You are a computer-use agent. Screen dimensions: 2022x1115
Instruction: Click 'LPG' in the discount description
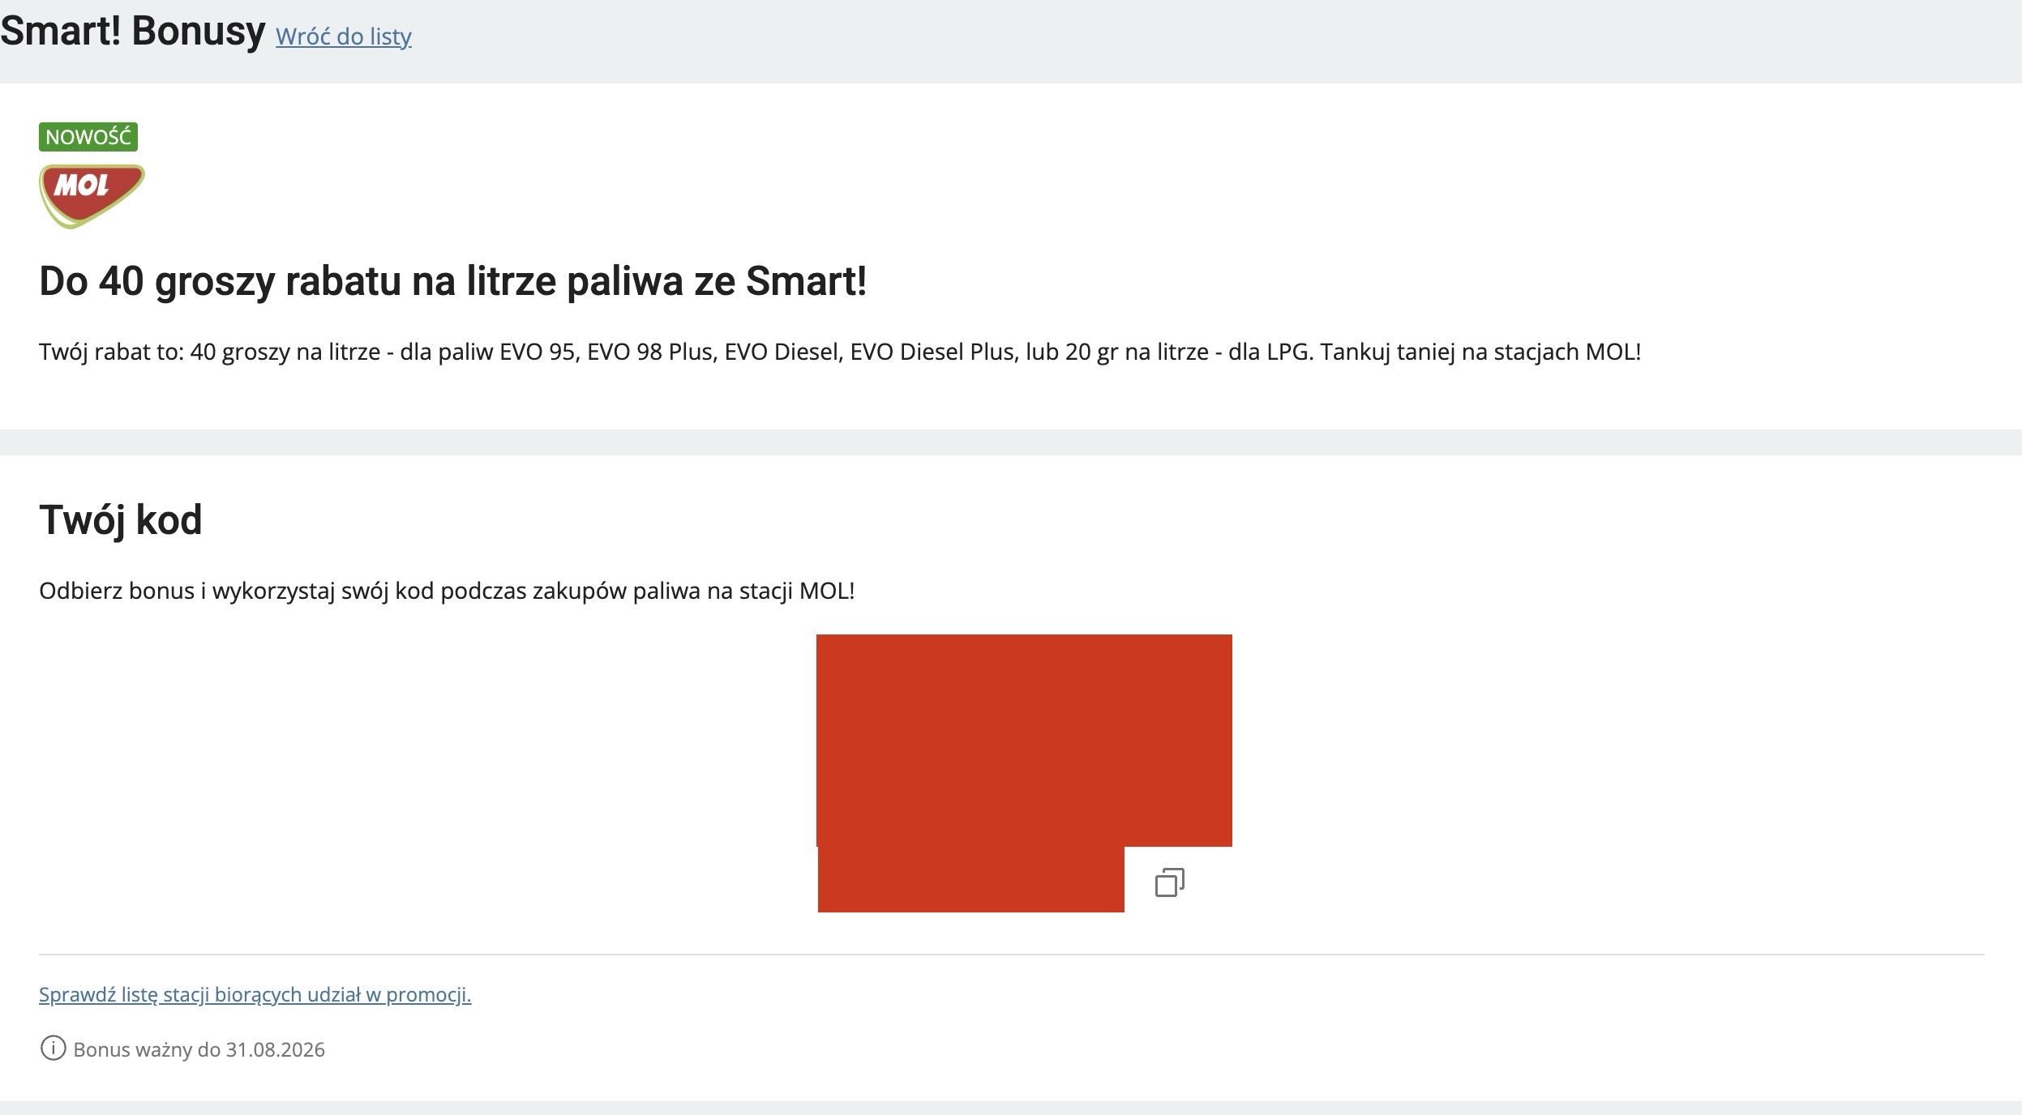pos(1288,352)
